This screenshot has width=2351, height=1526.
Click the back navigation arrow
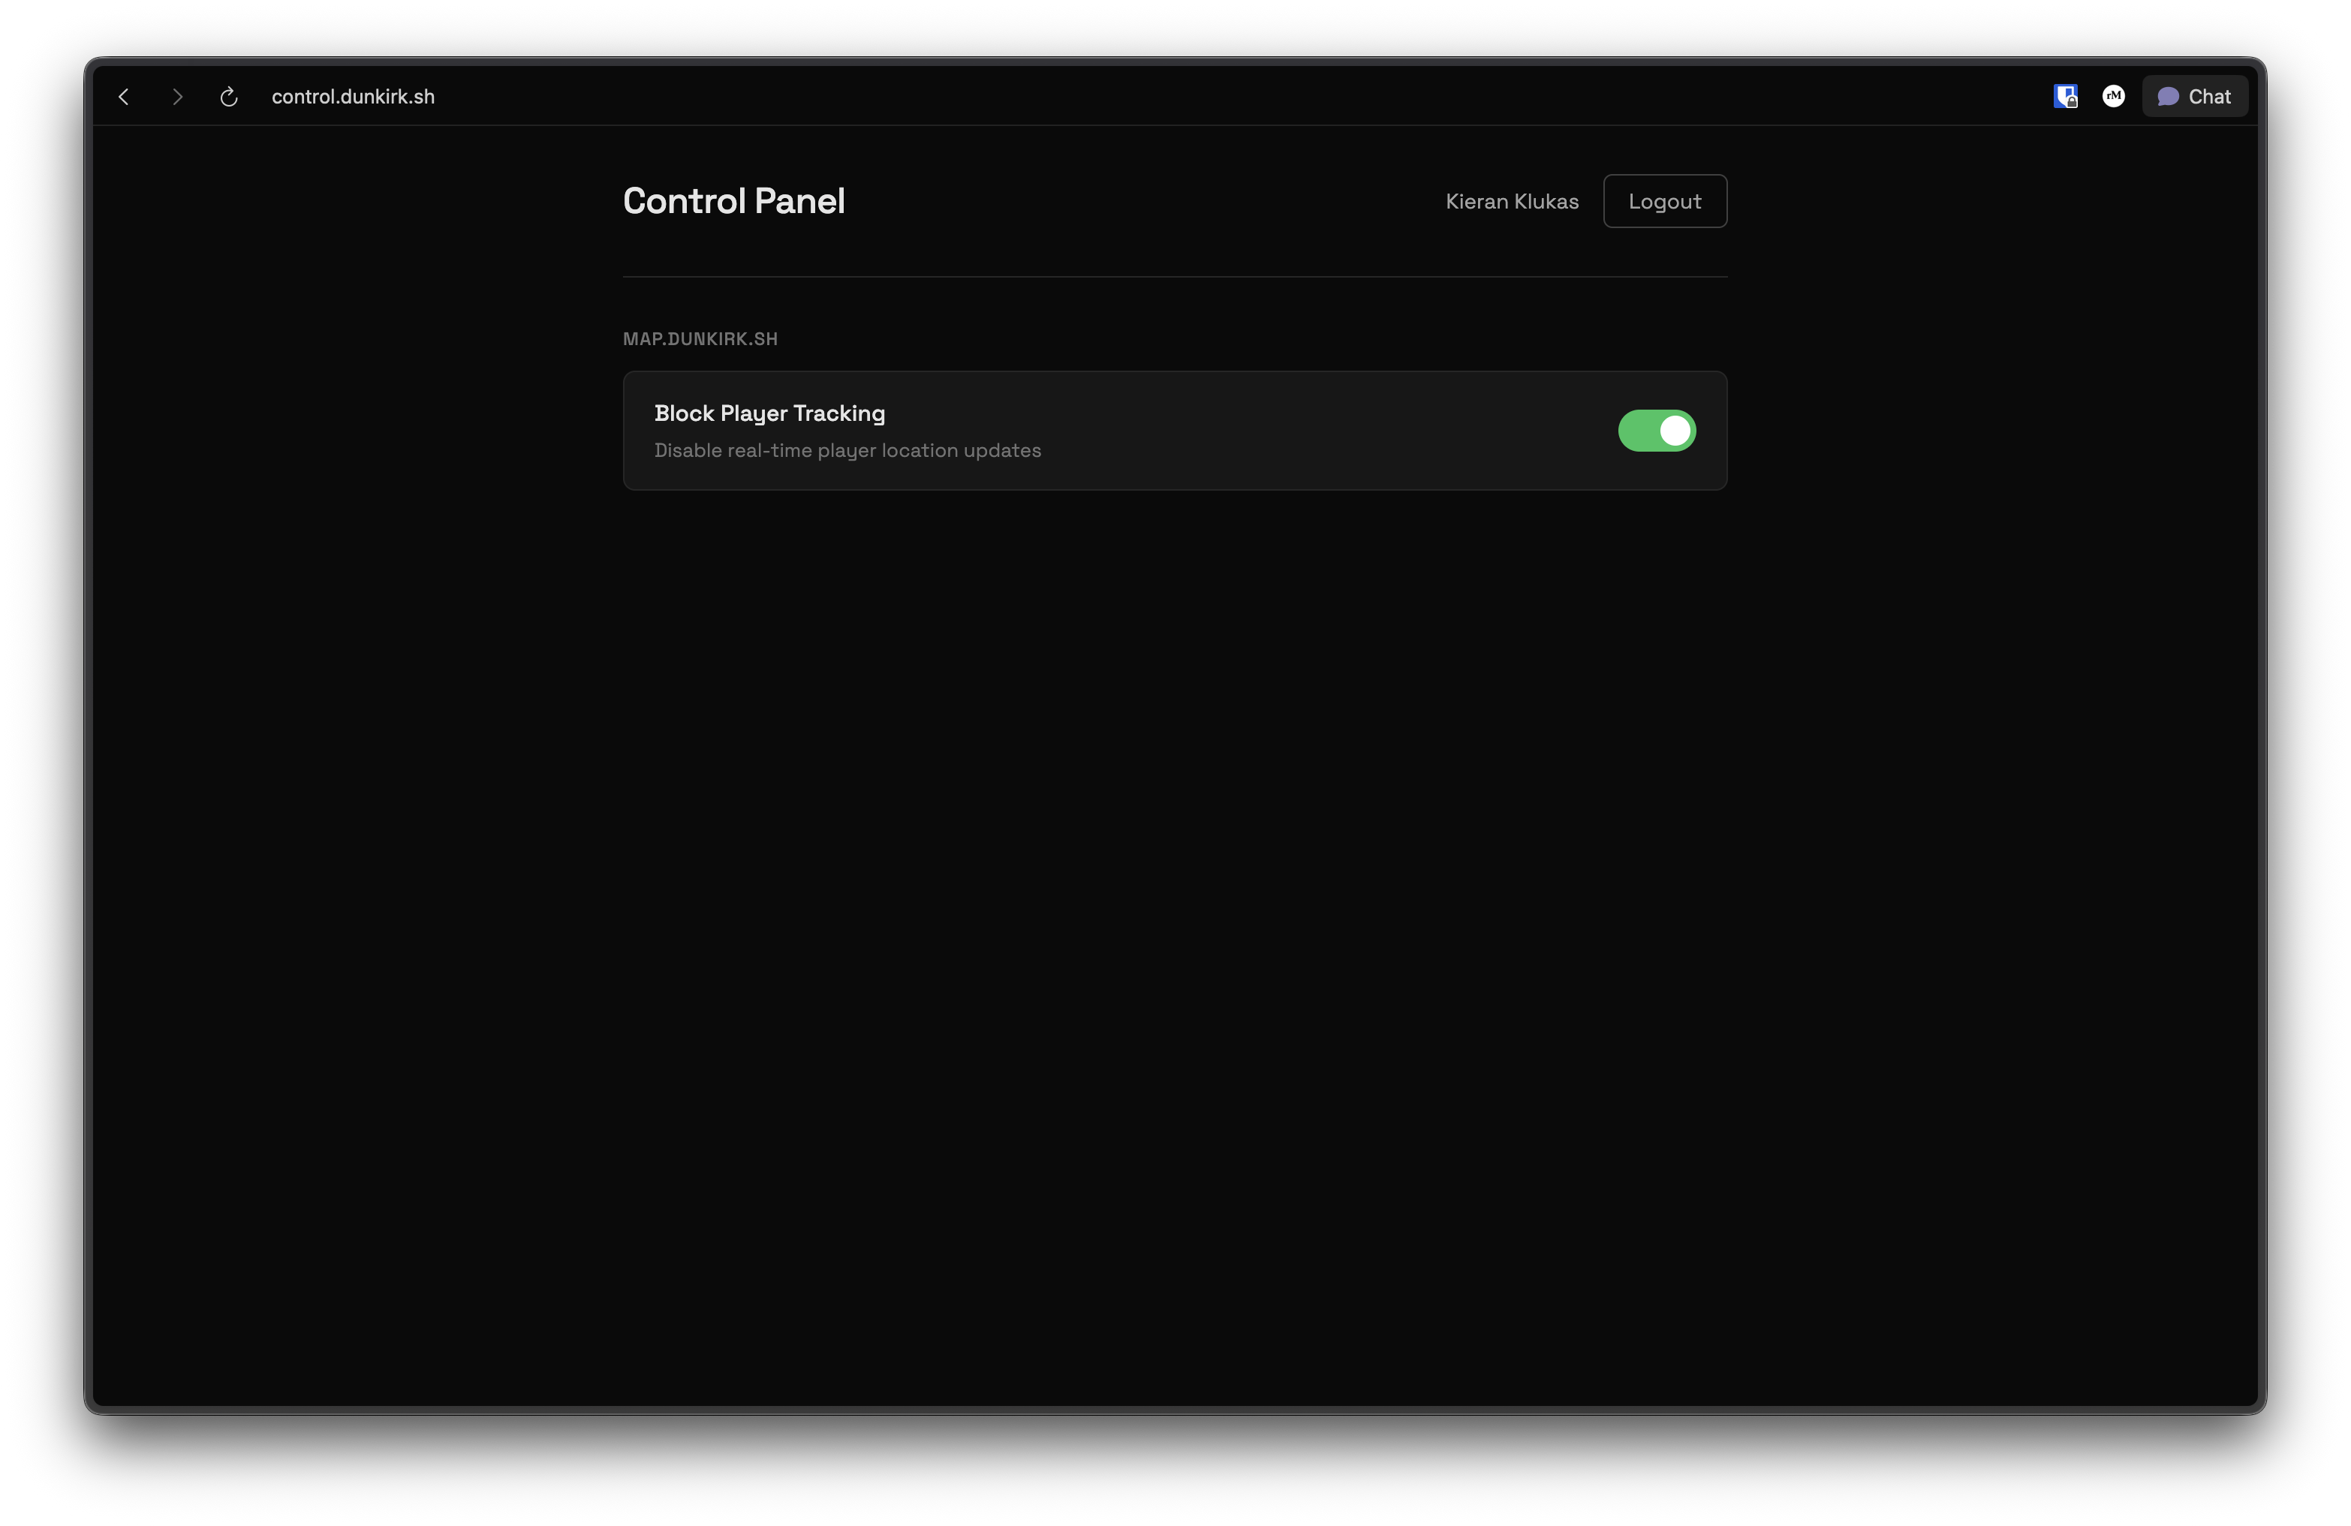(123, 96)
